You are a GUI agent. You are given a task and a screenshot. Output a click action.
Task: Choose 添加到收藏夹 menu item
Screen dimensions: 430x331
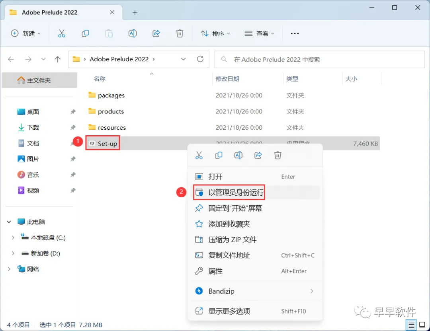pyautogui.click(x=255, y=224)
